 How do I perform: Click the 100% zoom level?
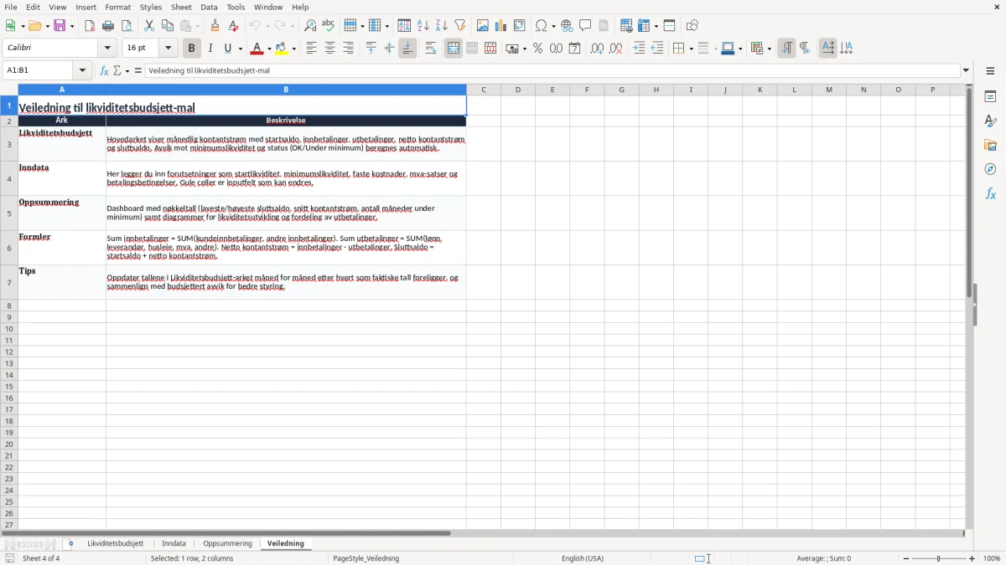[x=992, y=558]
